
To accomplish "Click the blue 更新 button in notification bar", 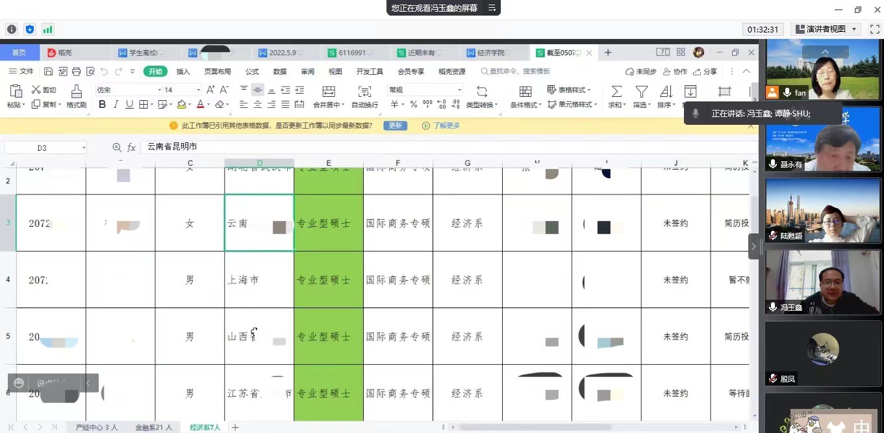I will pyautogui.click(x=395, y=125).
